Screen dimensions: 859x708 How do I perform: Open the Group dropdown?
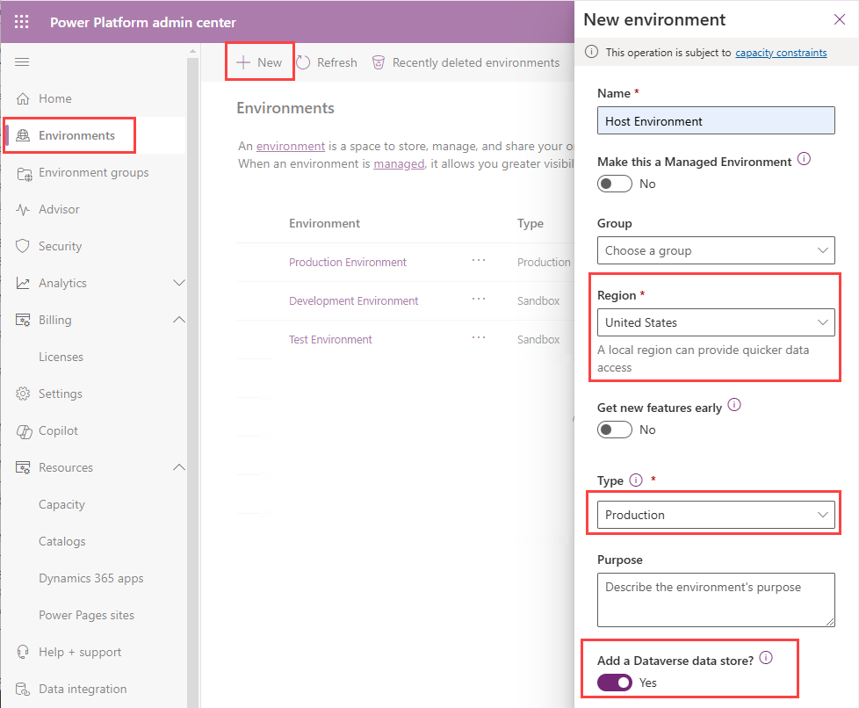(715, 250)
